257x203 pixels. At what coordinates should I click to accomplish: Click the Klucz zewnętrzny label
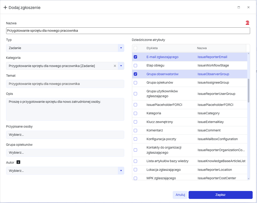pyautogui.click(x=160, y=122)
